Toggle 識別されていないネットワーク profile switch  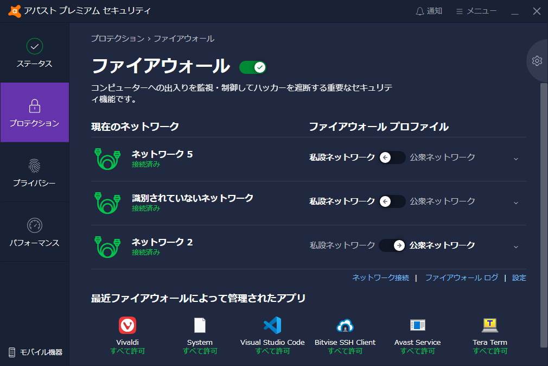[x=392, y=201]
